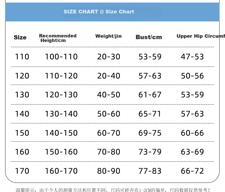Select size 170 row label
225x192 pixels.
coord(22,171)
